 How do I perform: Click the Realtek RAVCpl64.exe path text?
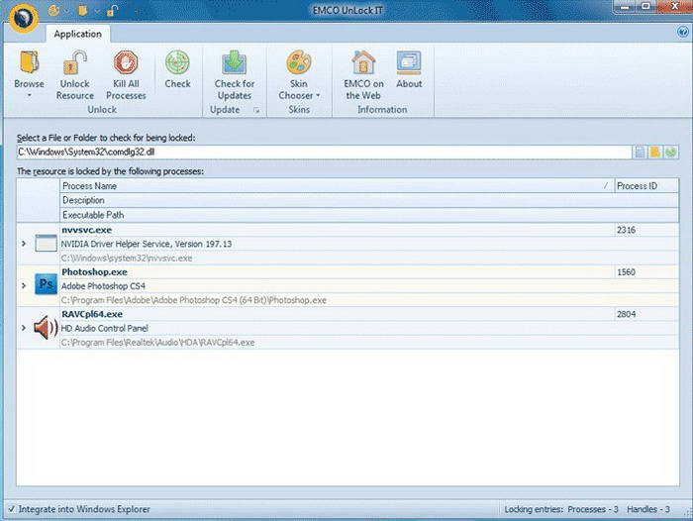(157, 343)
